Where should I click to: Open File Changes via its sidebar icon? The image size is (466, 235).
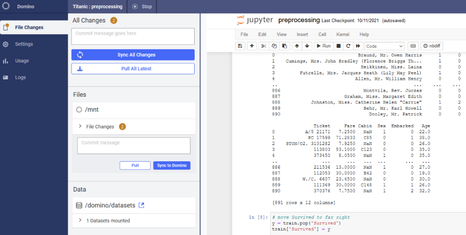click(6, 27)
